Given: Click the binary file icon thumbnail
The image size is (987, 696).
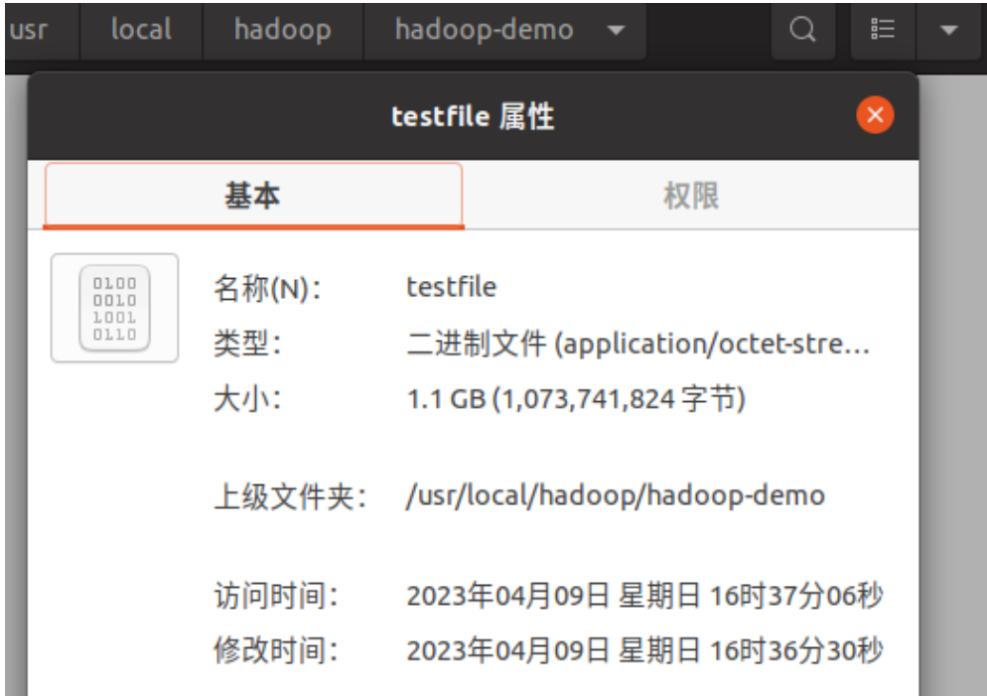Looking at the screenshot, I should (x=114, y=308).
